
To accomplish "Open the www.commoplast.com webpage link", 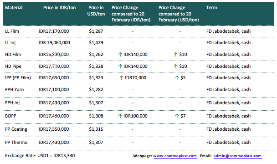I will coord(175,156).
